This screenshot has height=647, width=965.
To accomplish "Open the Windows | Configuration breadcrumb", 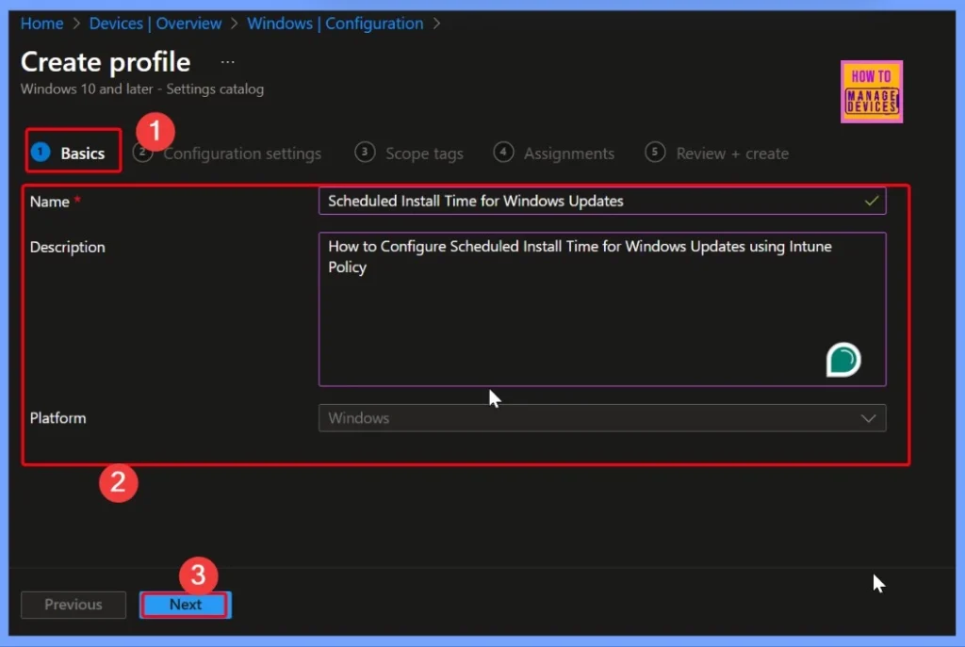I will (335, 24).
